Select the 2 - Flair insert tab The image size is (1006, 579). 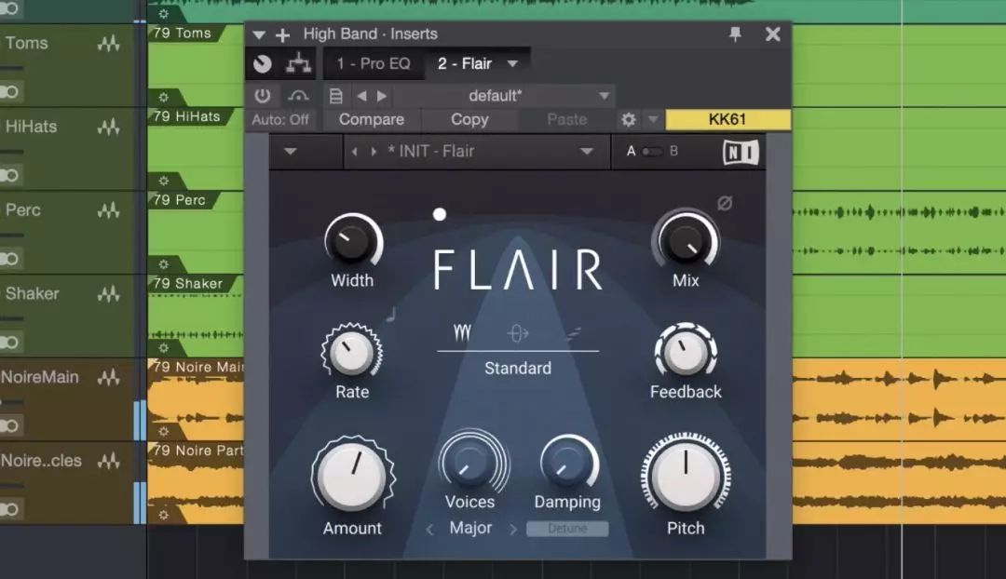point(465,63)
